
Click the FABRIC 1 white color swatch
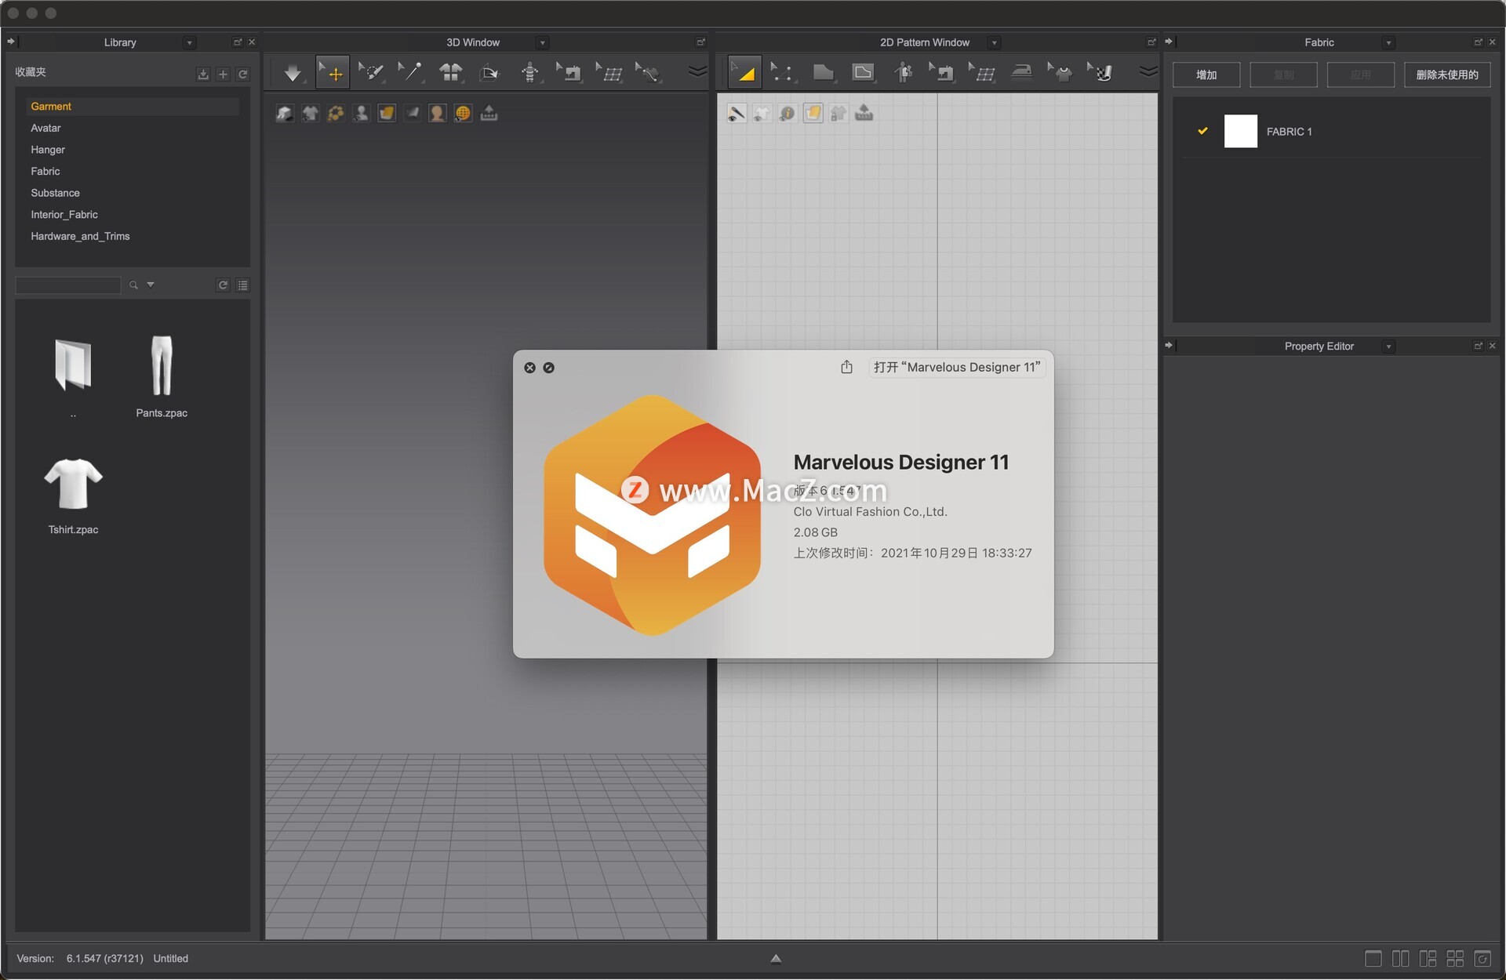click(1240, 131)
